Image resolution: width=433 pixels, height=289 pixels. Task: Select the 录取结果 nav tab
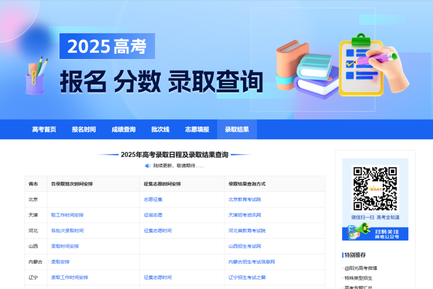point(237,129)
